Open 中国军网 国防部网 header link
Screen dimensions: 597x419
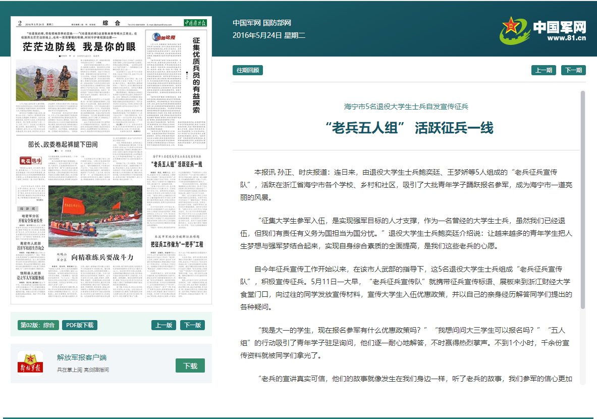[x=261, y=23]
